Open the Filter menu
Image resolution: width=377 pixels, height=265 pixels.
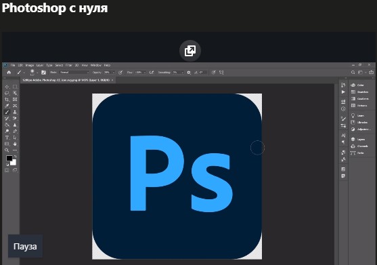pos(69,65)
